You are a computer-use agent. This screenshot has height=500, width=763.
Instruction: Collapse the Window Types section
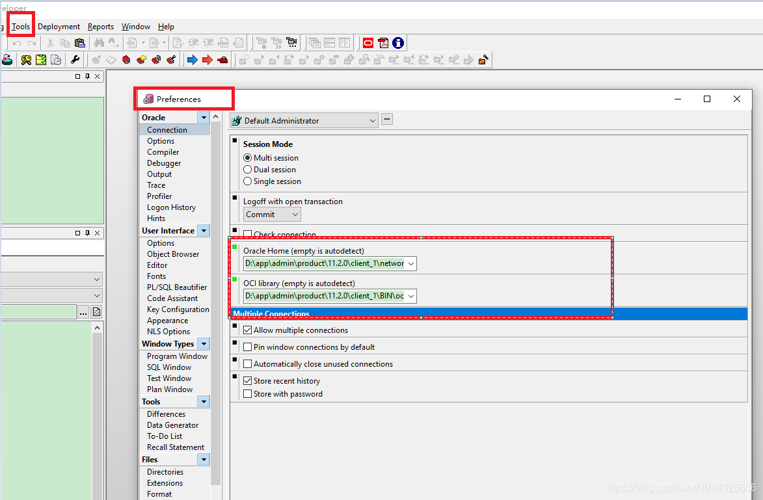pyautogui.click(x=204, y=344)
